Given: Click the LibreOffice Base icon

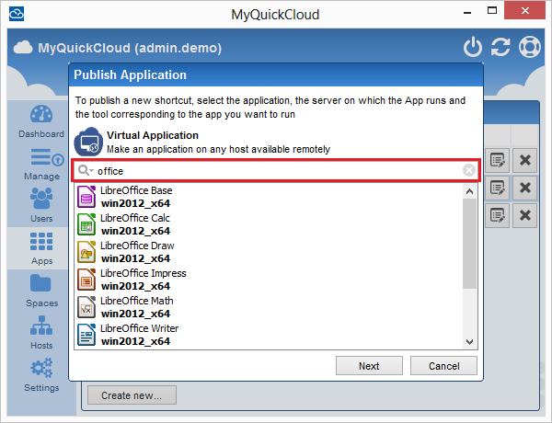Looking at the screenshot, I should 86,197.
